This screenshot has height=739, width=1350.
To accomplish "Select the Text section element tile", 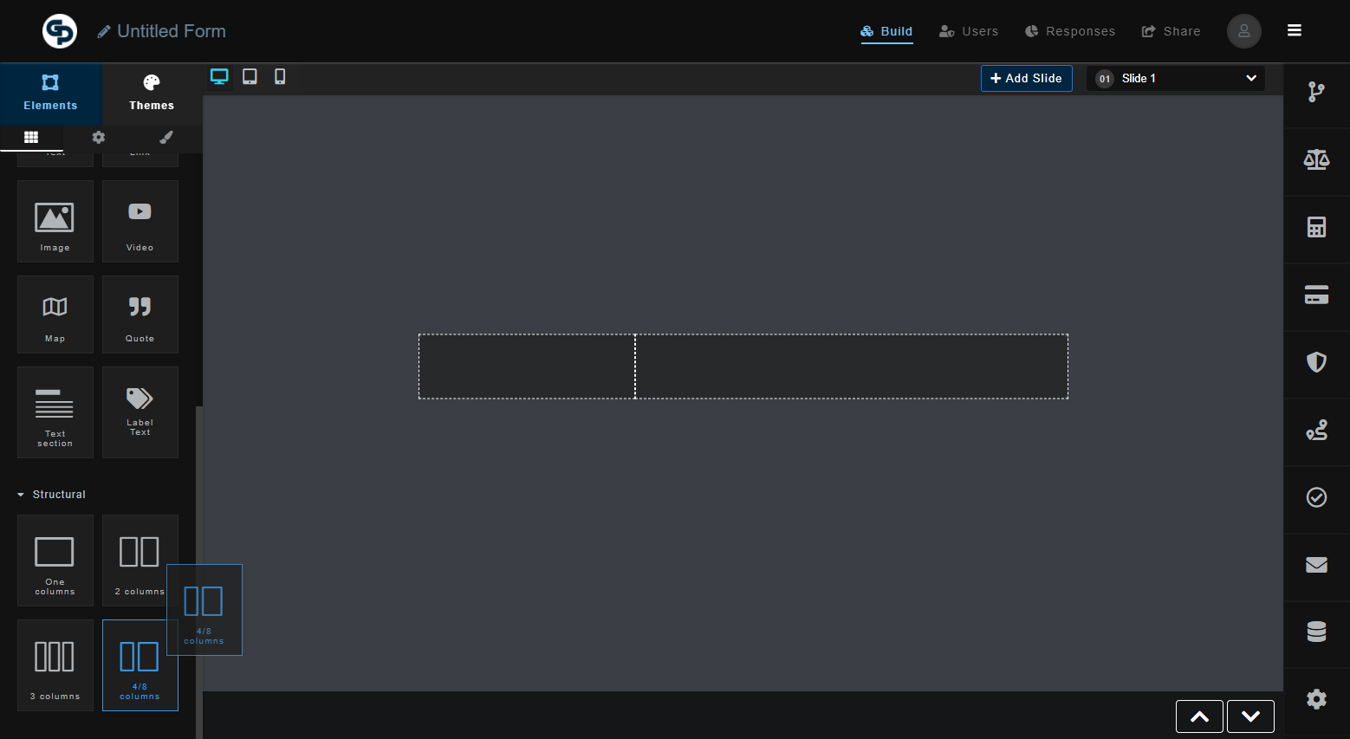I will point(55,412).
